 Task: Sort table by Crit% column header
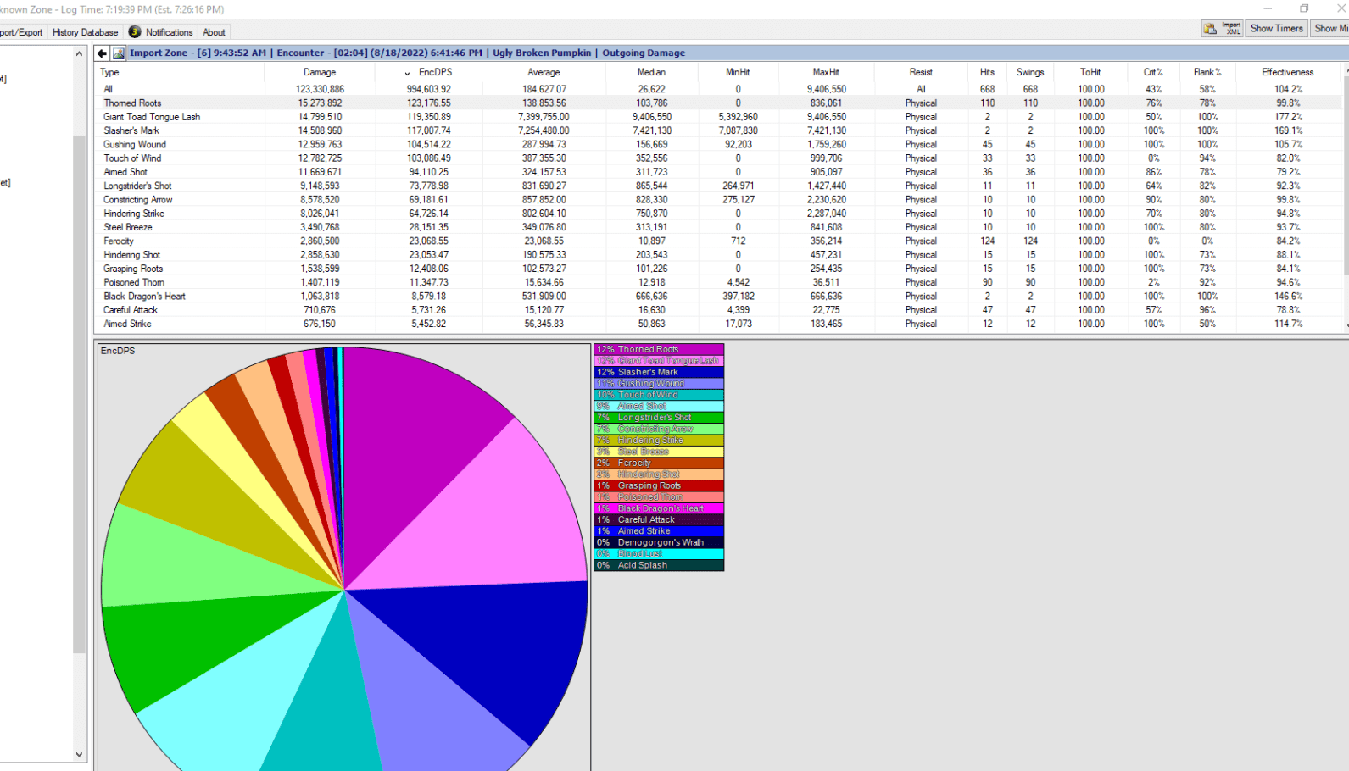[1153, 73]
